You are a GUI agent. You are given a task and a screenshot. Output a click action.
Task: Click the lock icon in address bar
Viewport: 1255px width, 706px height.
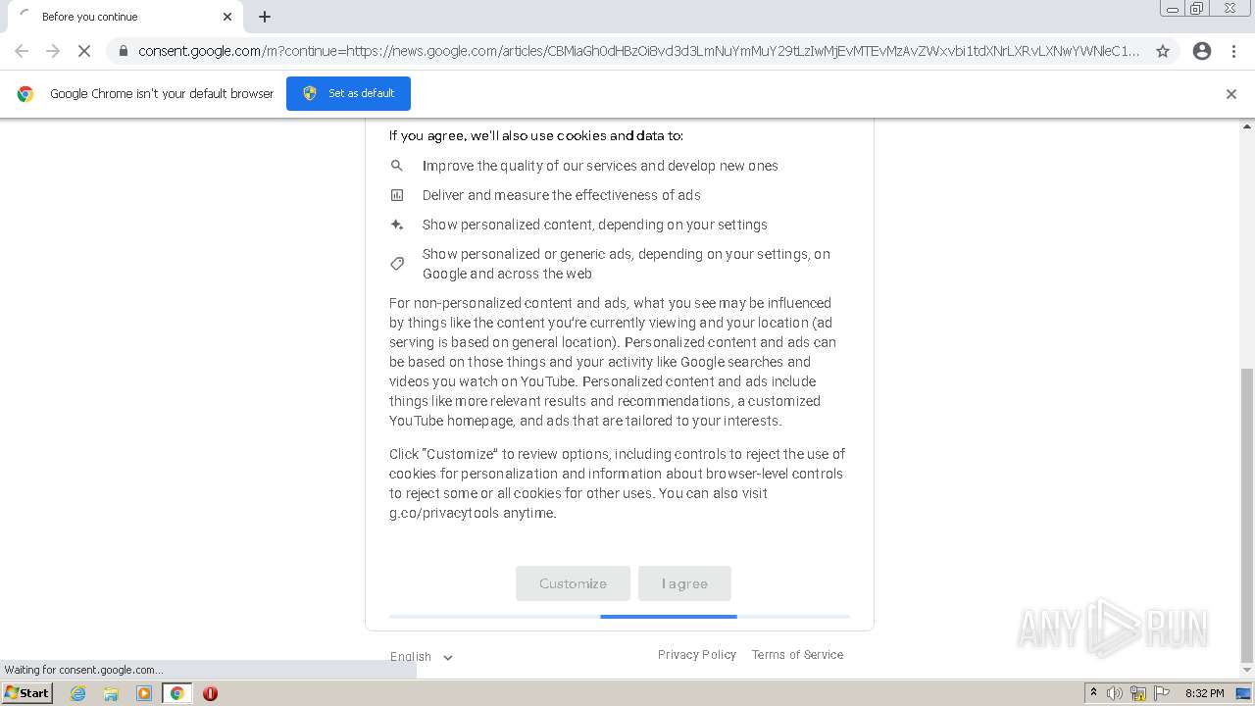tap(123, 51)
